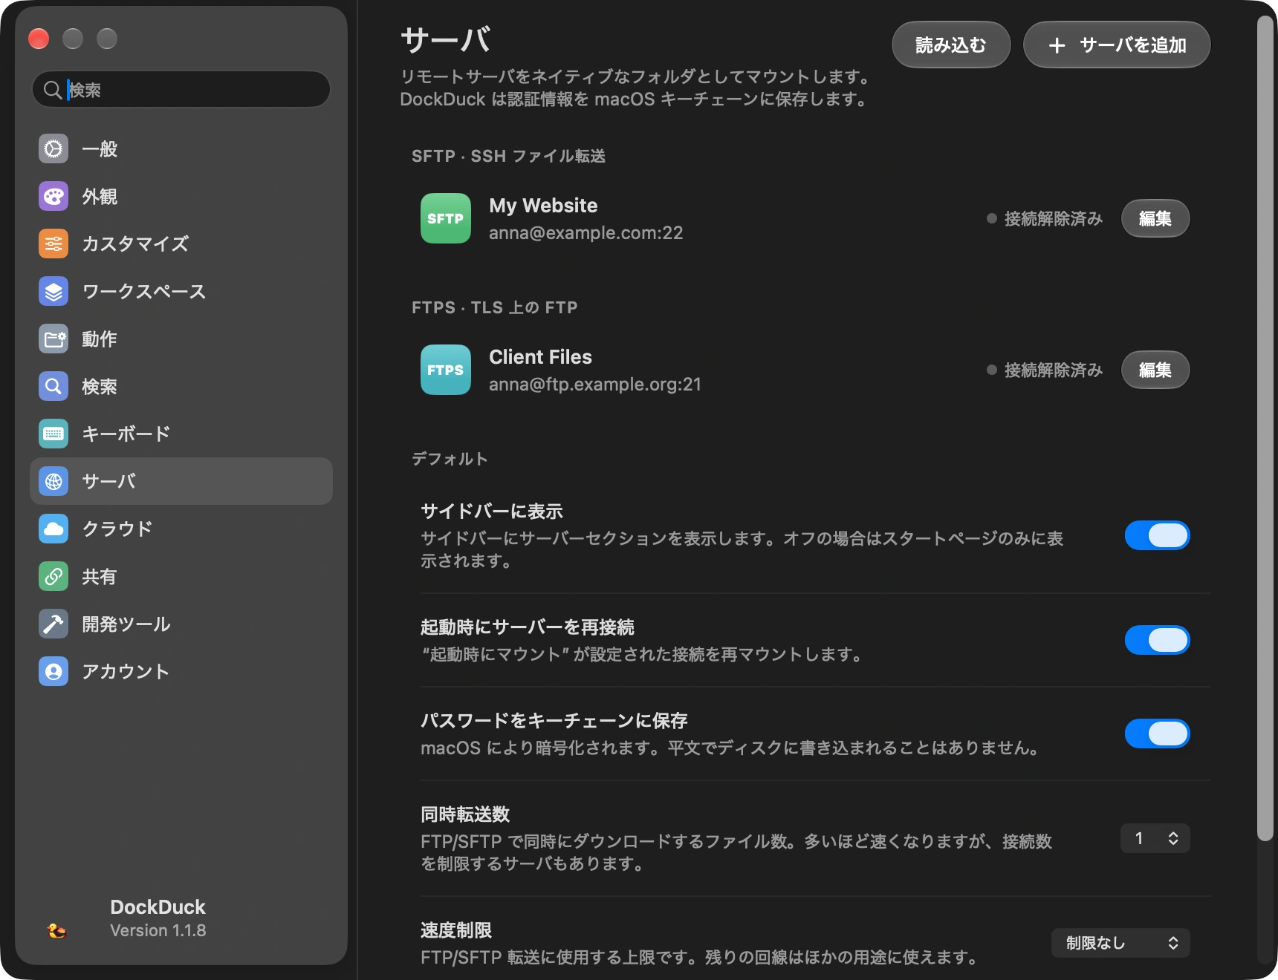Disable 起動時にサーバーを再接続 switch

pyautogui.click(x=1157, y=640)
